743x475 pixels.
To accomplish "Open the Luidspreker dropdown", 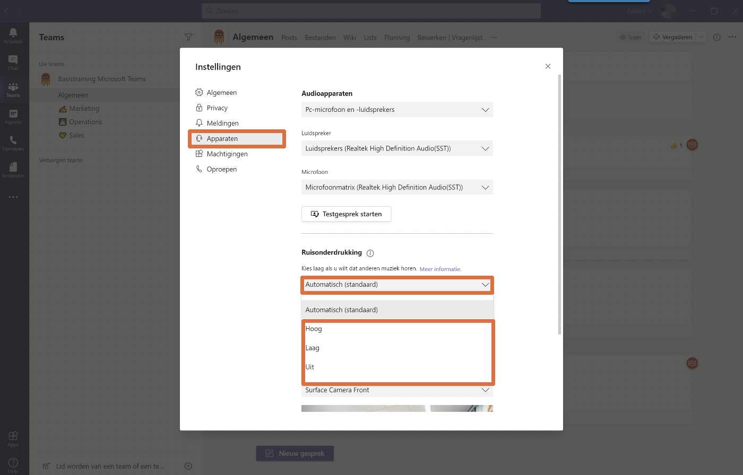I will (397, 148).
